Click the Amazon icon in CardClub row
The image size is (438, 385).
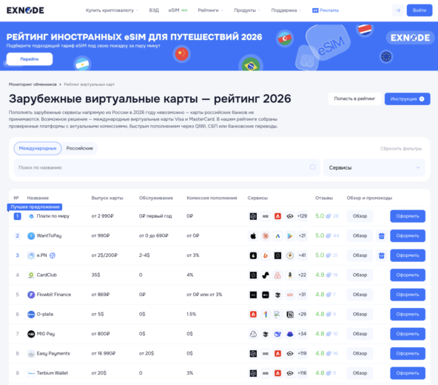(290, 275)
